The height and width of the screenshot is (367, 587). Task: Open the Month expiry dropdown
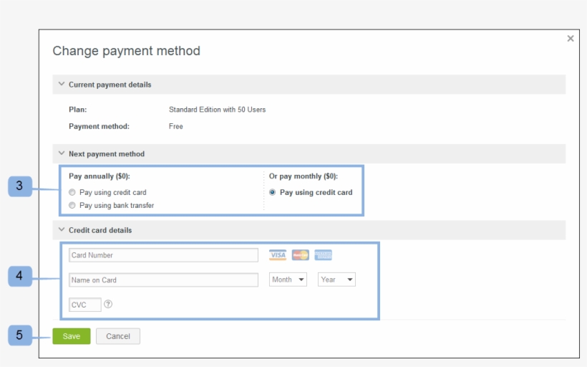point(288,280)
